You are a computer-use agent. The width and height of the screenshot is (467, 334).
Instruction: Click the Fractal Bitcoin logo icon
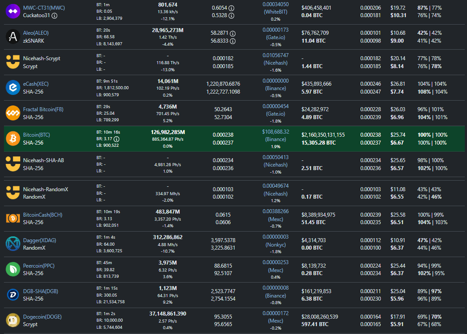(13, 113)
